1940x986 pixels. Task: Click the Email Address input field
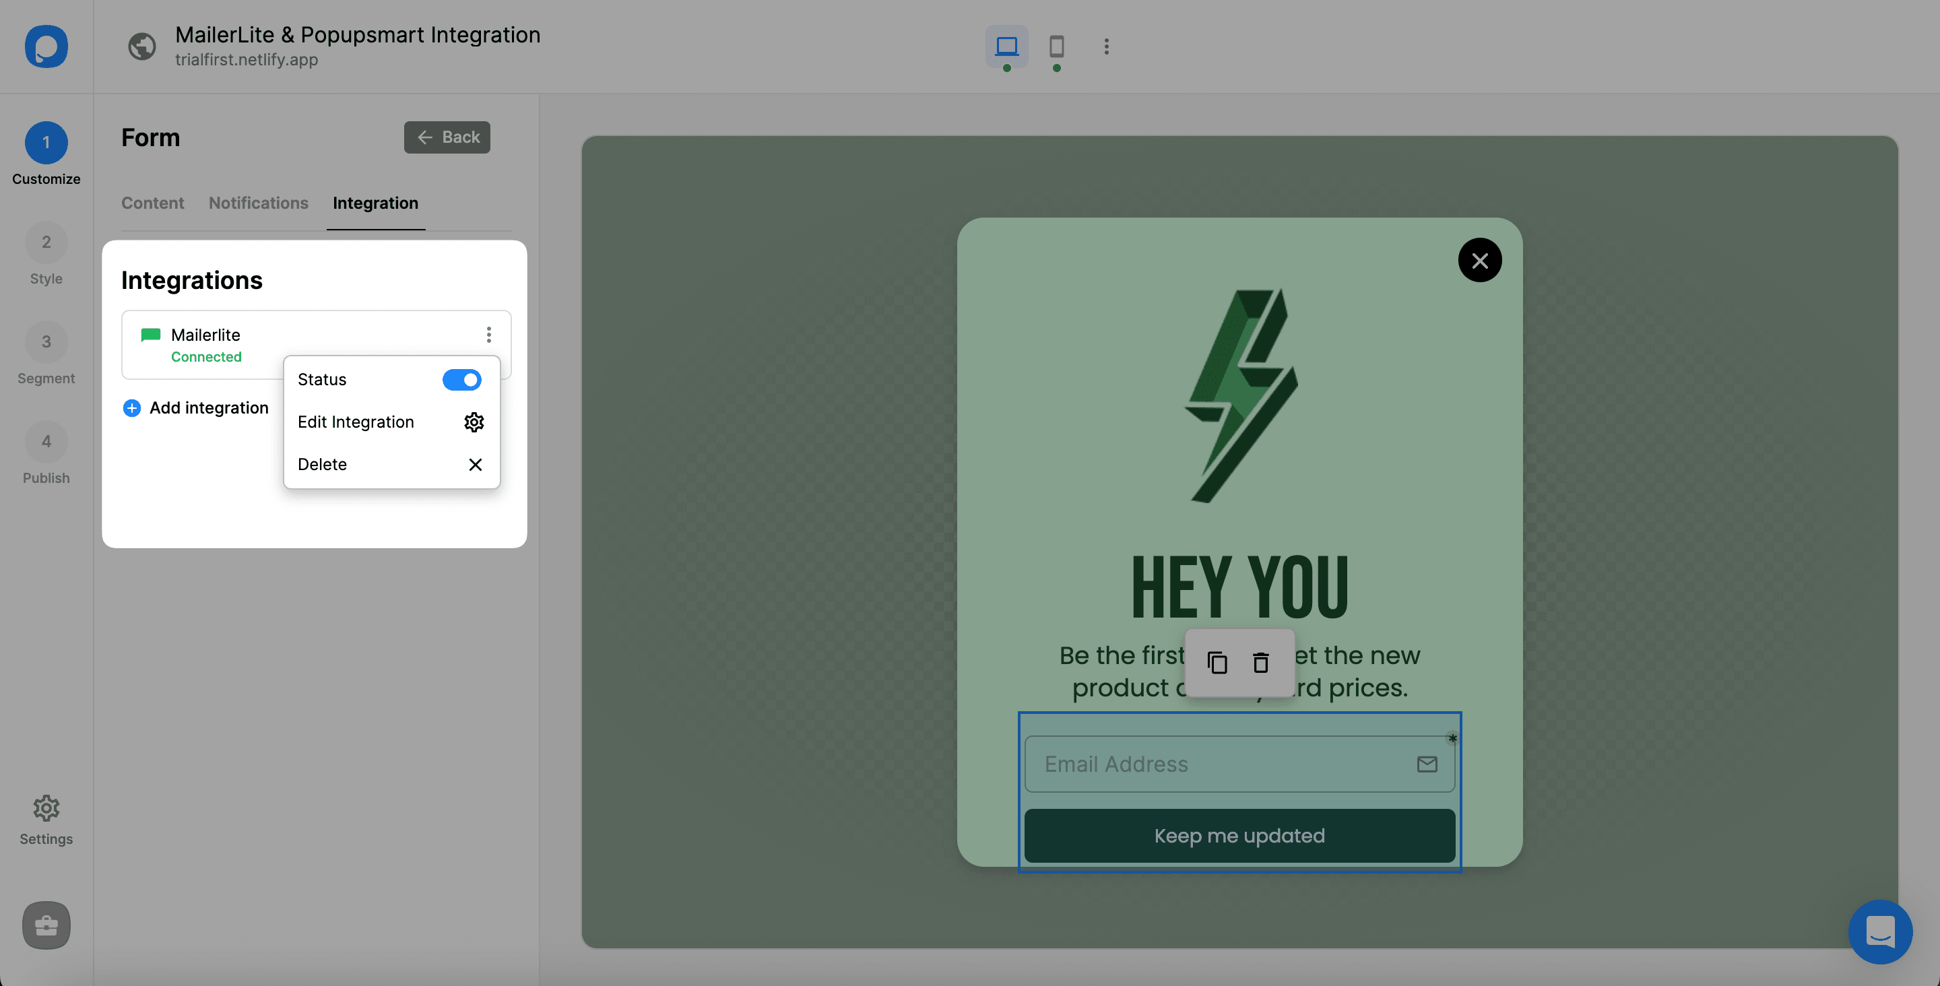(x=1238, y=763)
